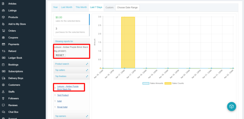244x119 pixels.
Task: Toggle the Sales Amounts legend item
Action: [x=153, y=83]
